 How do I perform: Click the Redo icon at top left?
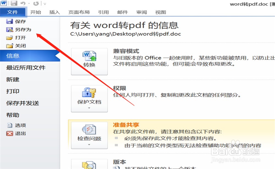pos(36,3)
